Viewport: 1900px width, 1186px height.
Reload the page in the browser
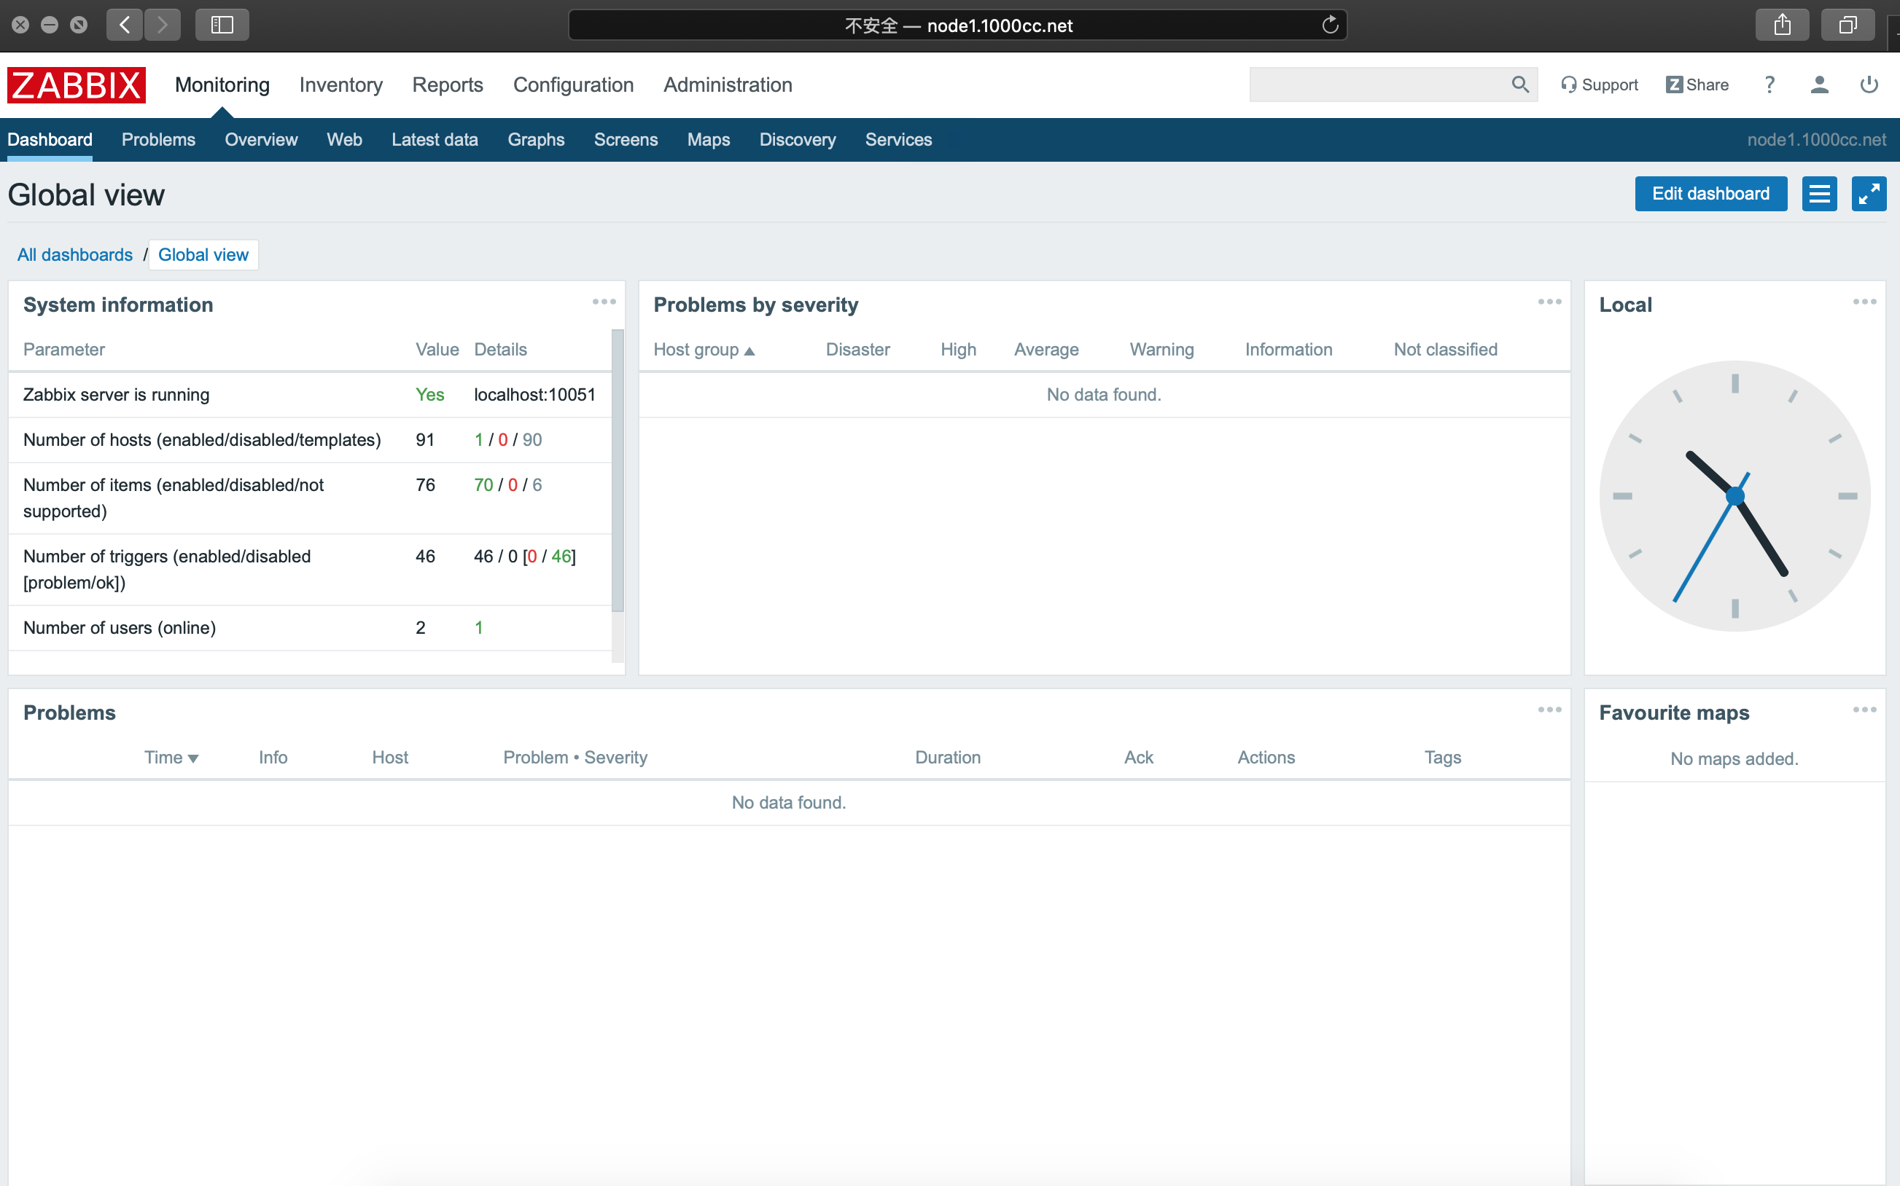click(x=1329, y=25)
